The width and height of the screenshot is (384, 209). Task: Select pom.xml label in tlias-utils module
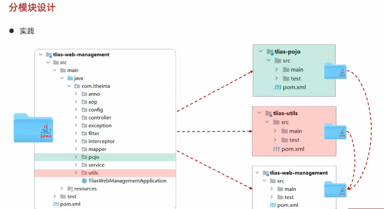click(x=293, y=149)
